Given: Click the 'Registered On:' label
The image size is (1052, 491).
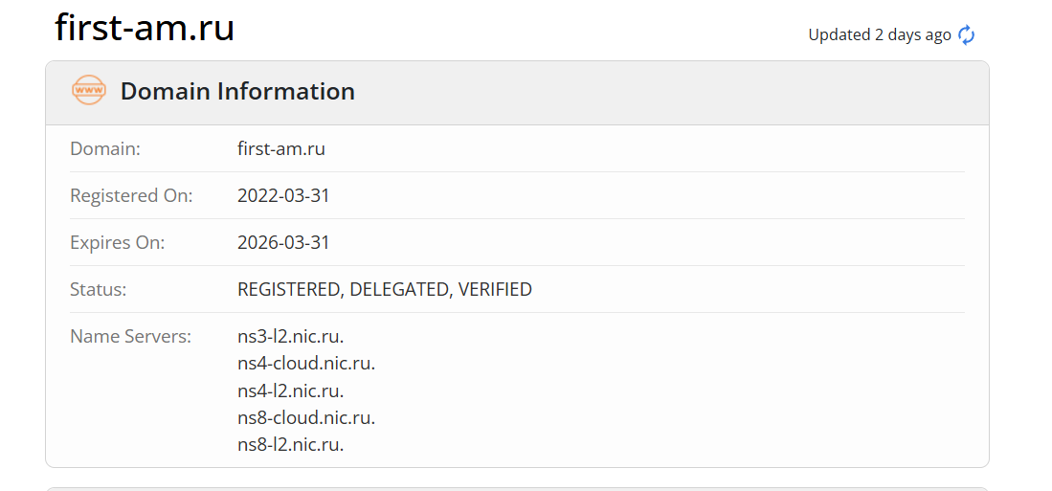Looking at the screenshot, I should pyautogui.click(x=131, y=196).
